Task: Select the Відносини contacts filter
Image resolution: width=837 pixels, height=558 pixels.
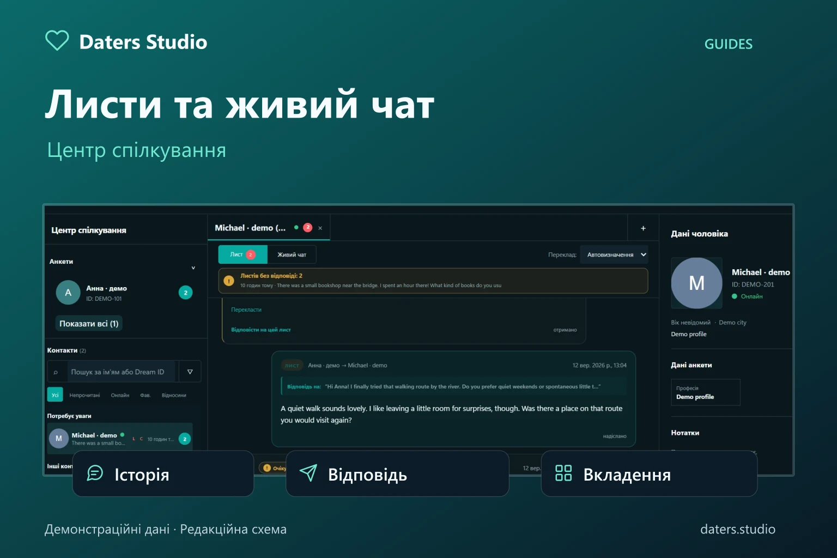Action: [174, 395]
